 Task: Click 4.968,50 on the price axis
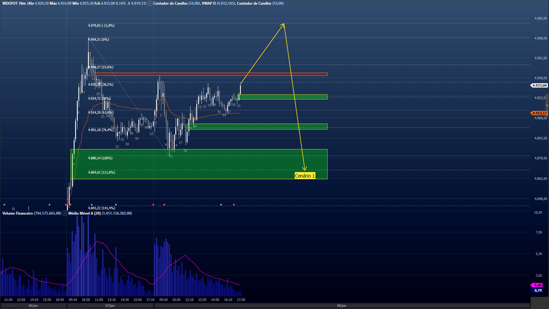[x=540, y=38]
